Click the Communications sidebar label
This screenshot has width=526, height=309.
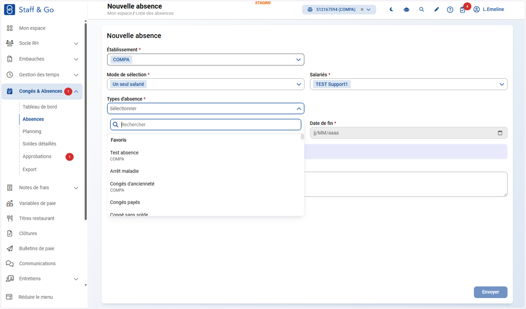tap(37, 263)
